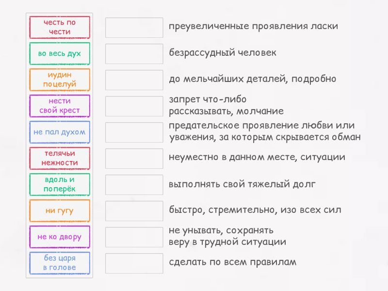This screenshot has width=388, height=291.
Task: Pick the 'не ко двору' tile
Action: pyautogui.click(x=60, y=237)
